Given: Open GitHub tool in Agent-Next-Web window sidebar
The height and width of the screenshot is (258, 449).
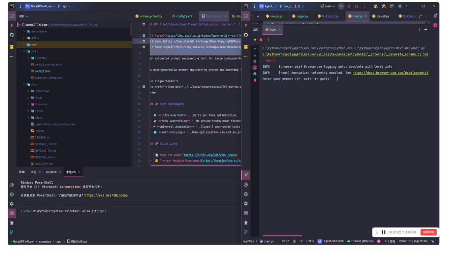Looking at the screenshot, I should [246, 35].
